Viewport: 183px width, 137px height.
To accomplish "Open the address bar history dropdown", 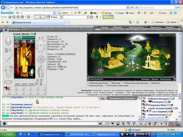I will coord(128,8).
